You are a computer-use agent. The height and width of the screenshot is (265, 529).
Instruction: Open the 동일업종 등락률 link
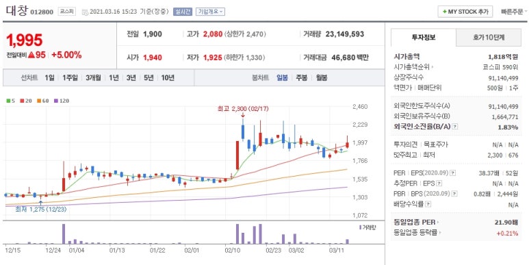(417, 233)
